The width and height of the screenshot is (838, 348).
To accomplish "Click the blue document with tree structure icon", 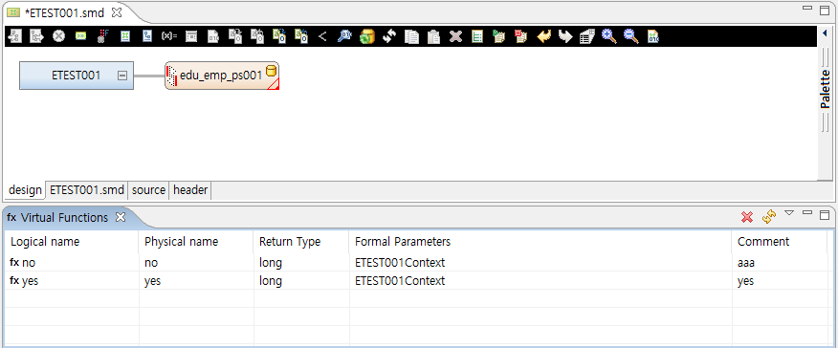I will [147, 36].
